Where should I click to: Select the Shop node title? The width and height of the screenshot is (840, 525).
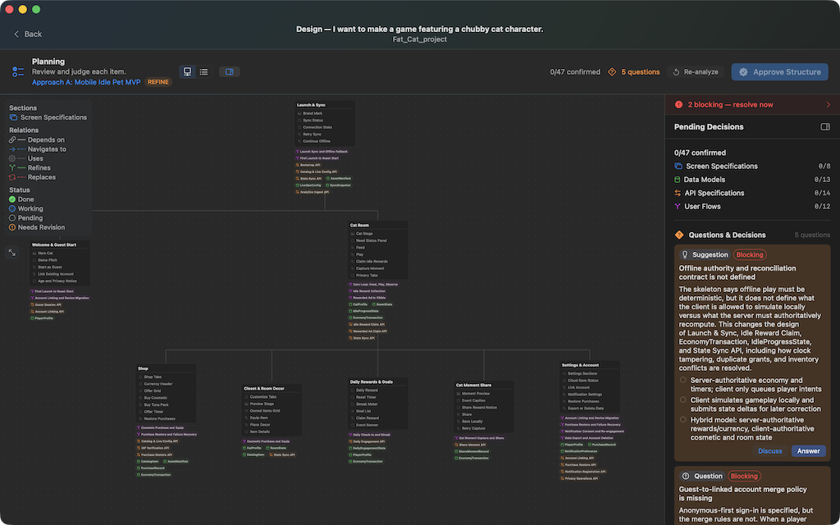click(x=143, y=368)
